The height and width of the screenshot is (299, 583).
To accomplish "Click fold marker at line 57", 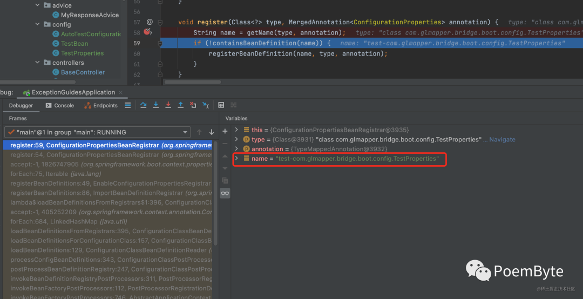I will coord(160,22).
